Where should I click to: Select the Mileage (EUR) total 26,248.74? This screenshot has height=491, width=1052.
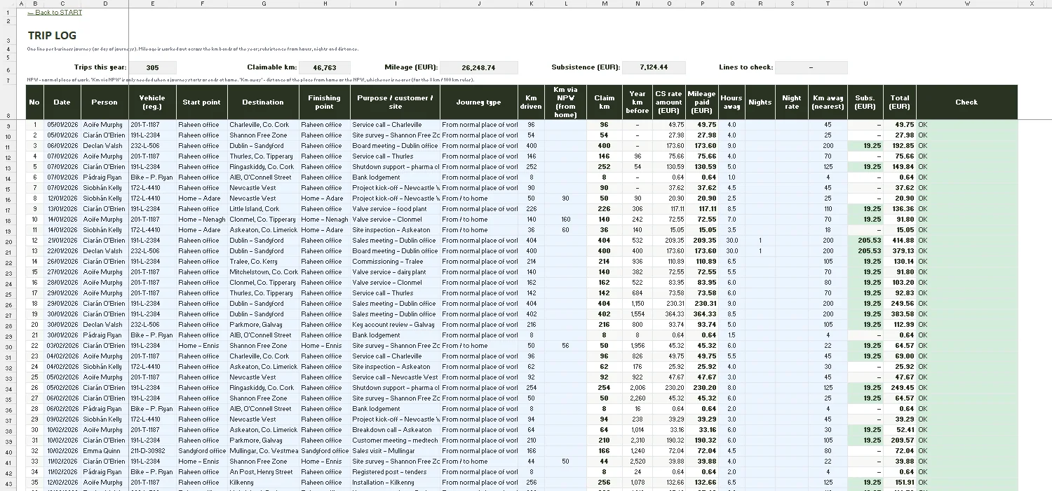[x=479, y=67]
